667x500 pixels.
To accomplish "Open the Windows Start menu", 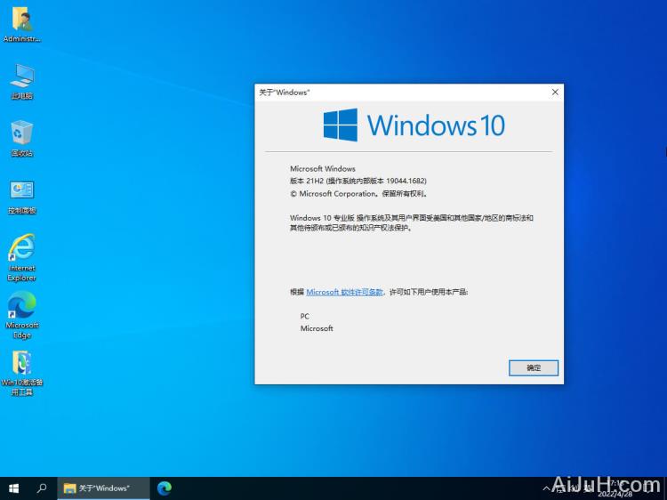I will click(x=13, y=488).
